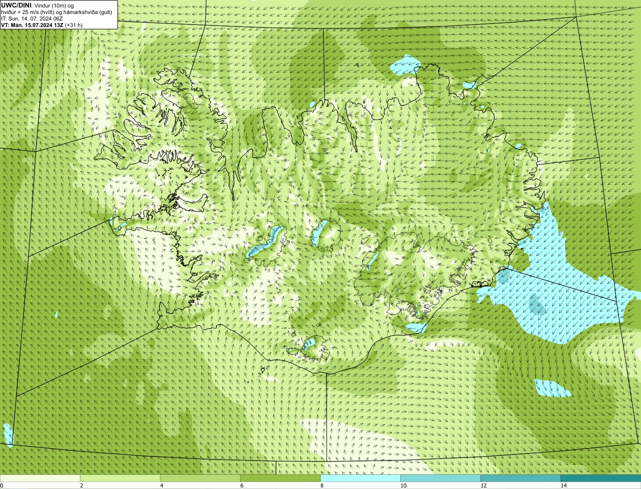Click the '8' tick label on color scale

[322, 485]
